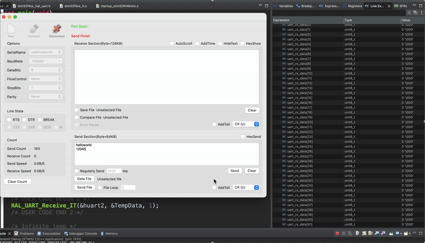The width and height of the screenshot is (425, 243).
Task: Toggle the RTS line state checkbox
Action: [9, 120]
